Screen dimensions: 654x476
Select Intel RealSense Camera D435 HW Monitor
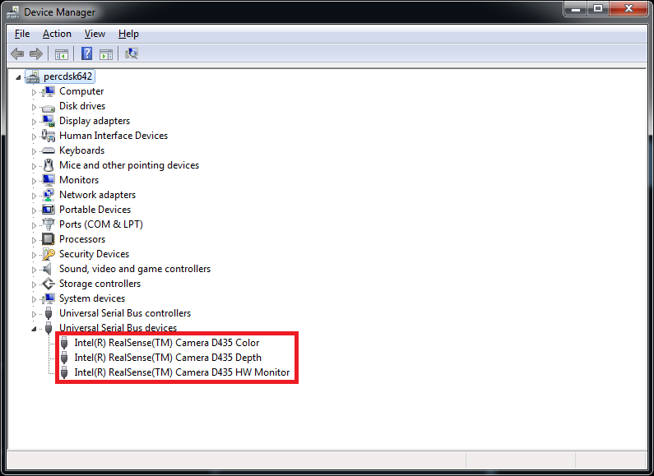[x=182, y=372]
